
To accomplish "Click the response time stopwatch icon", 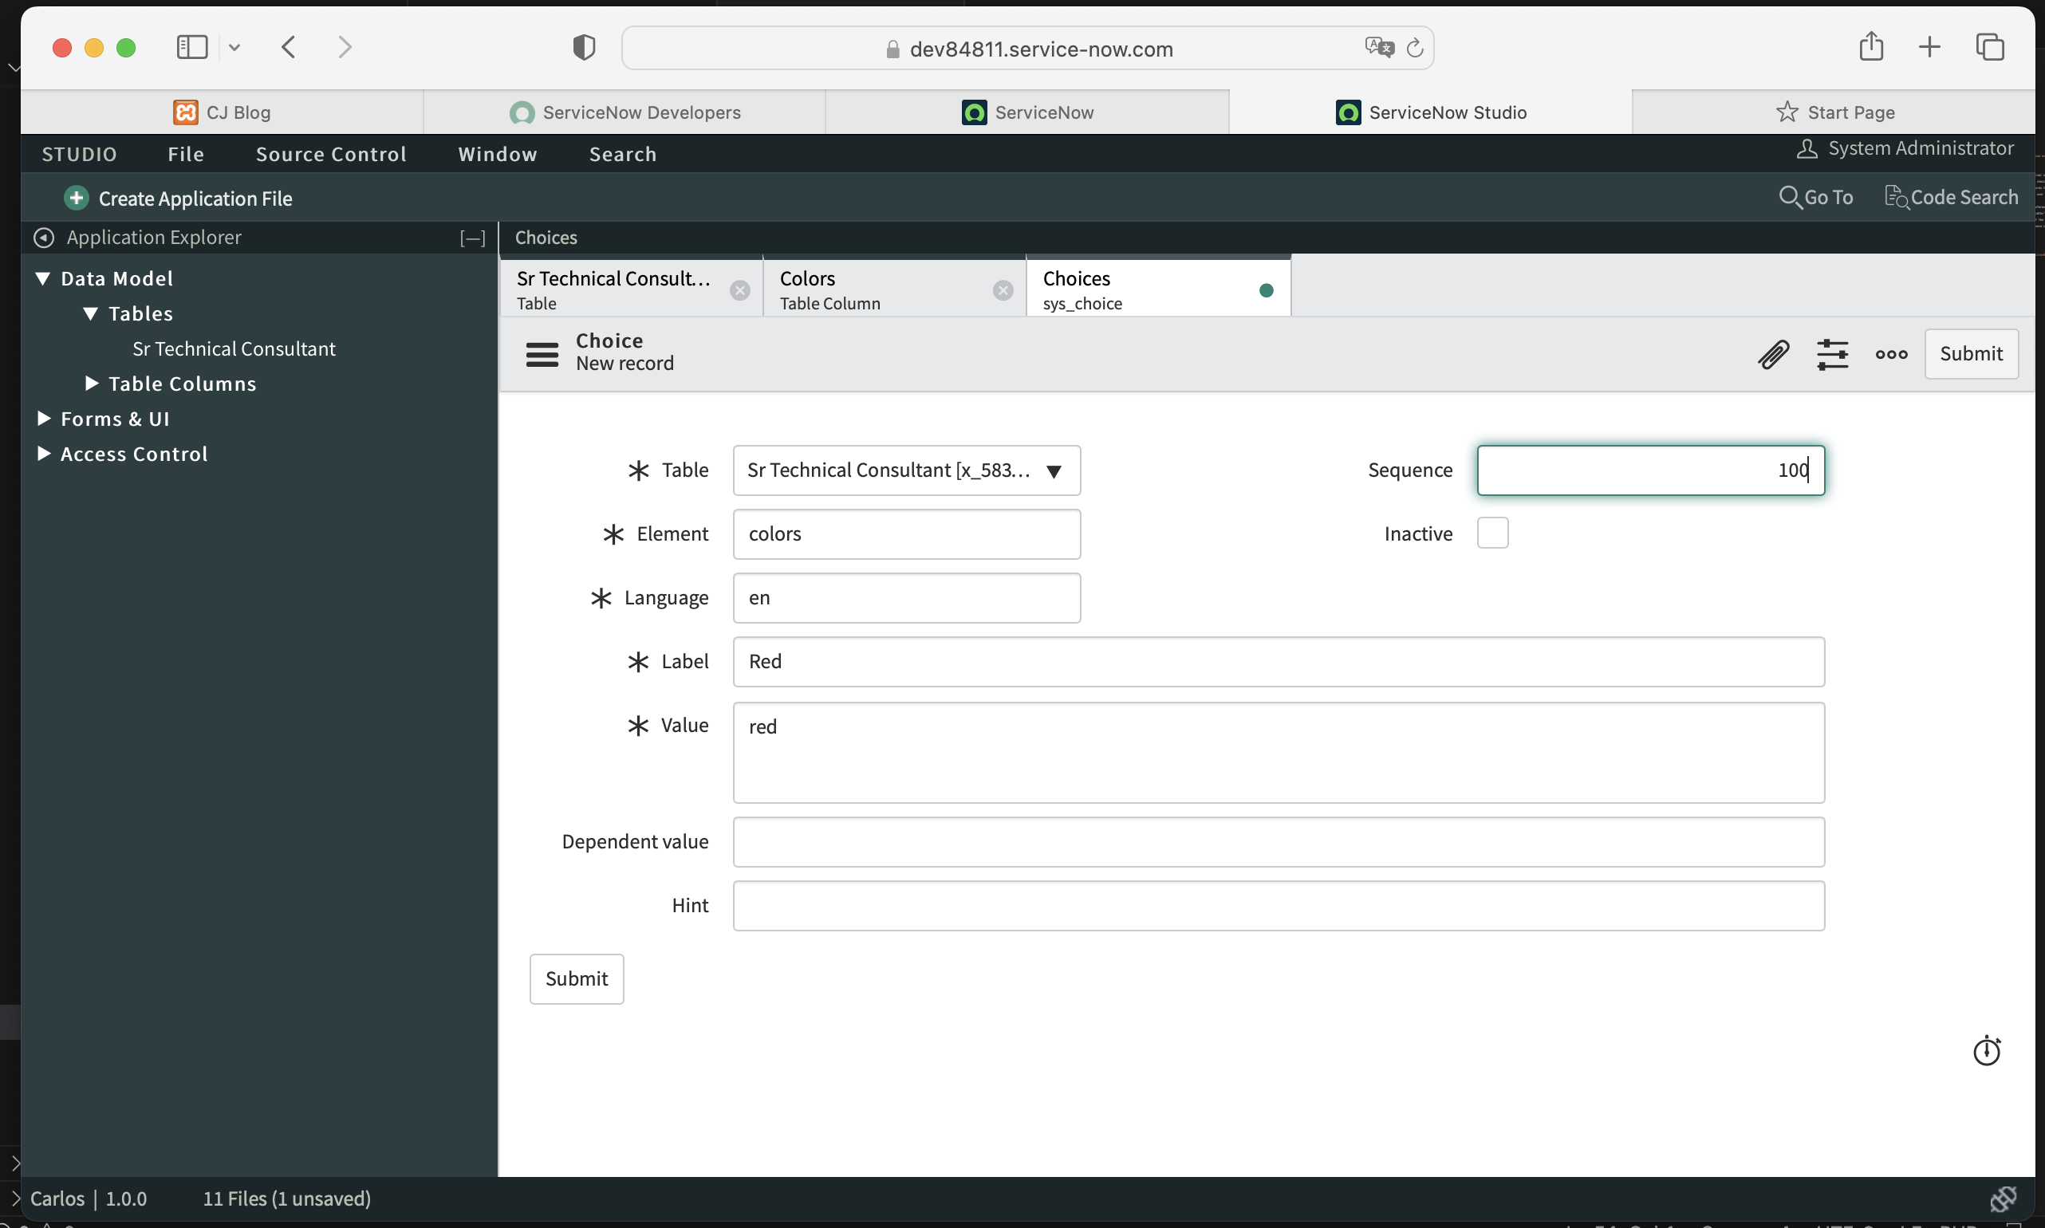I will (x=1986, y=1051).
